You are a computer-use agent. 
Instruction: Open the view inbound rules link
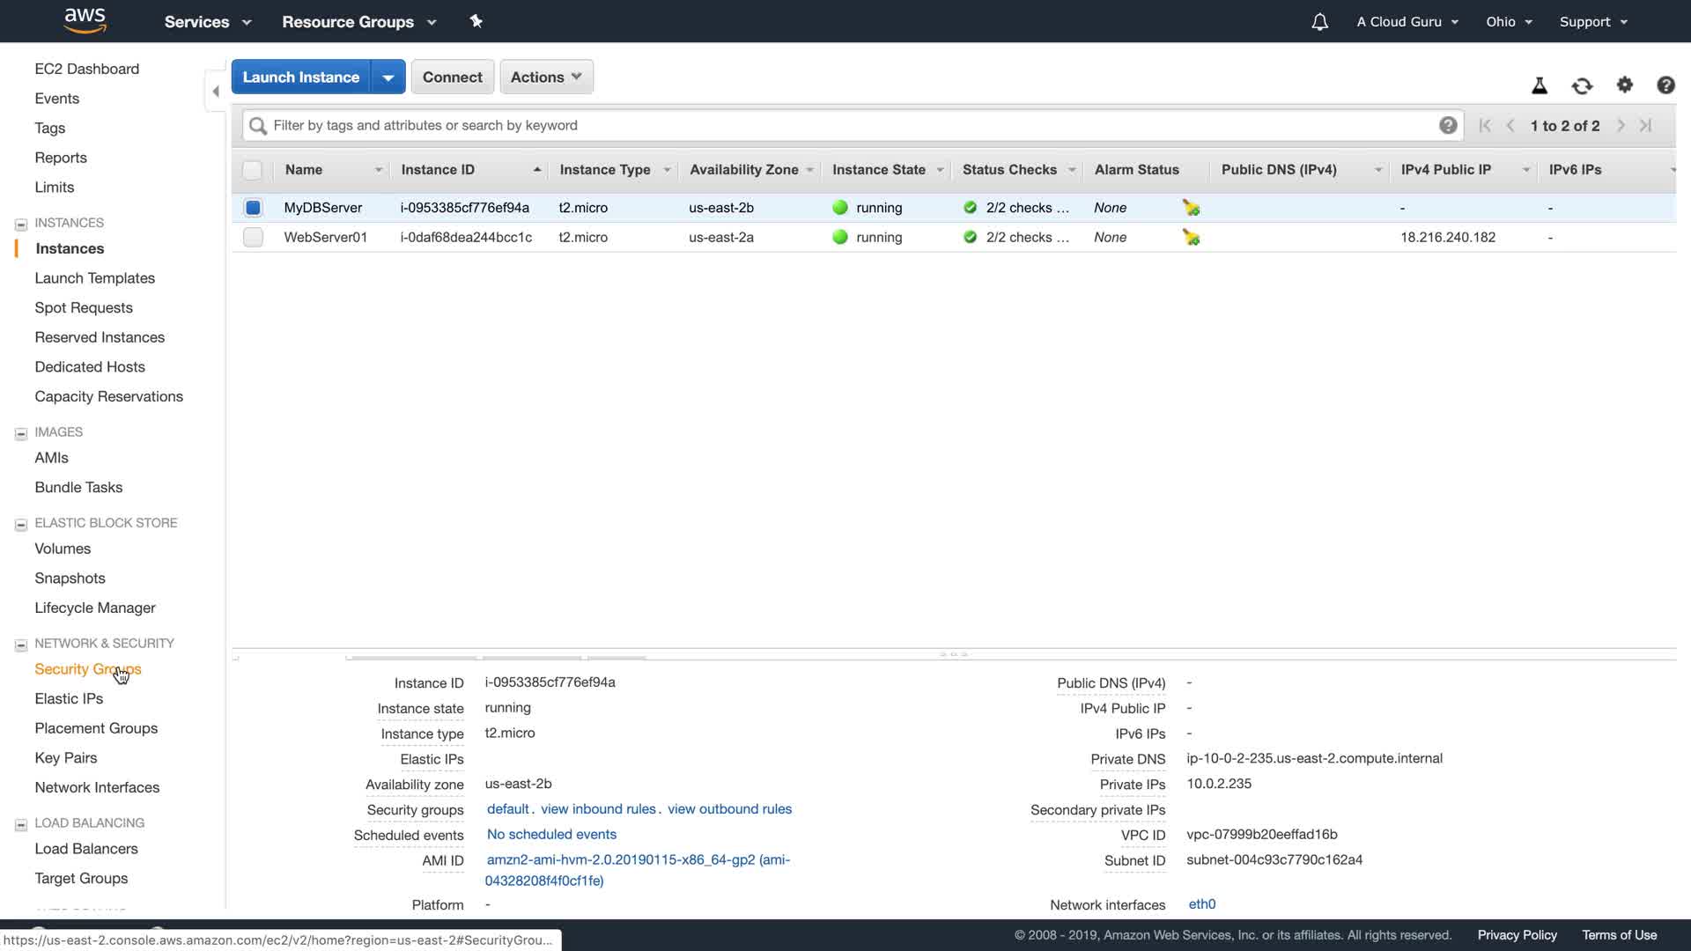click(598, 809)
